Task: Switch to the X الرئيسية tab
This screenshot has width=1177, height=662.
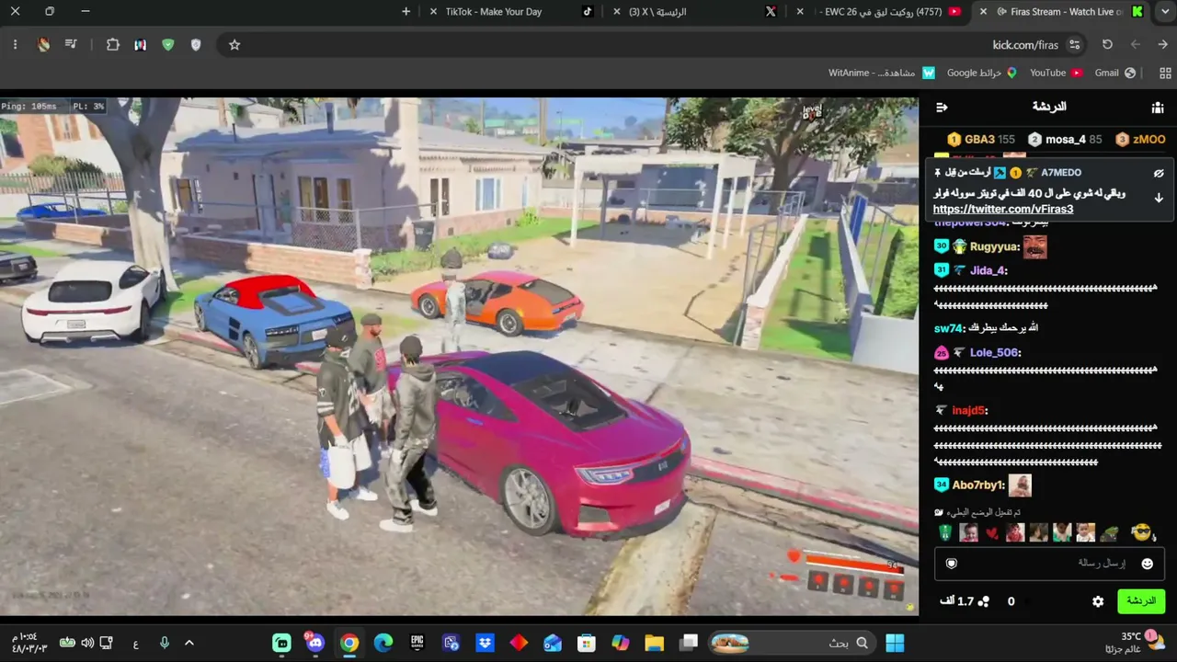Action: point(695,12)
